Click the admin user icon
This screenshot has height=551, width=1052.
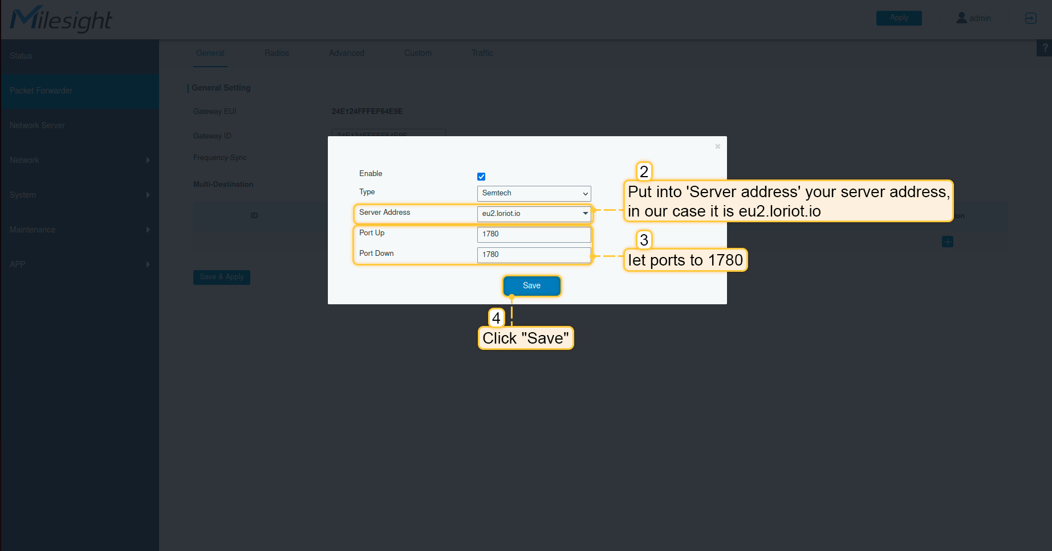[x=961, y=18]
